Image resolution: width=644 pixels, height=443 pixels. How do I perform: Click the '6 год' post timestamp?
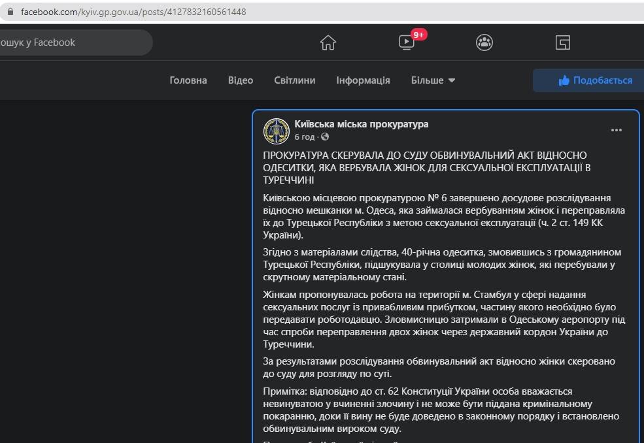(304, 137)
